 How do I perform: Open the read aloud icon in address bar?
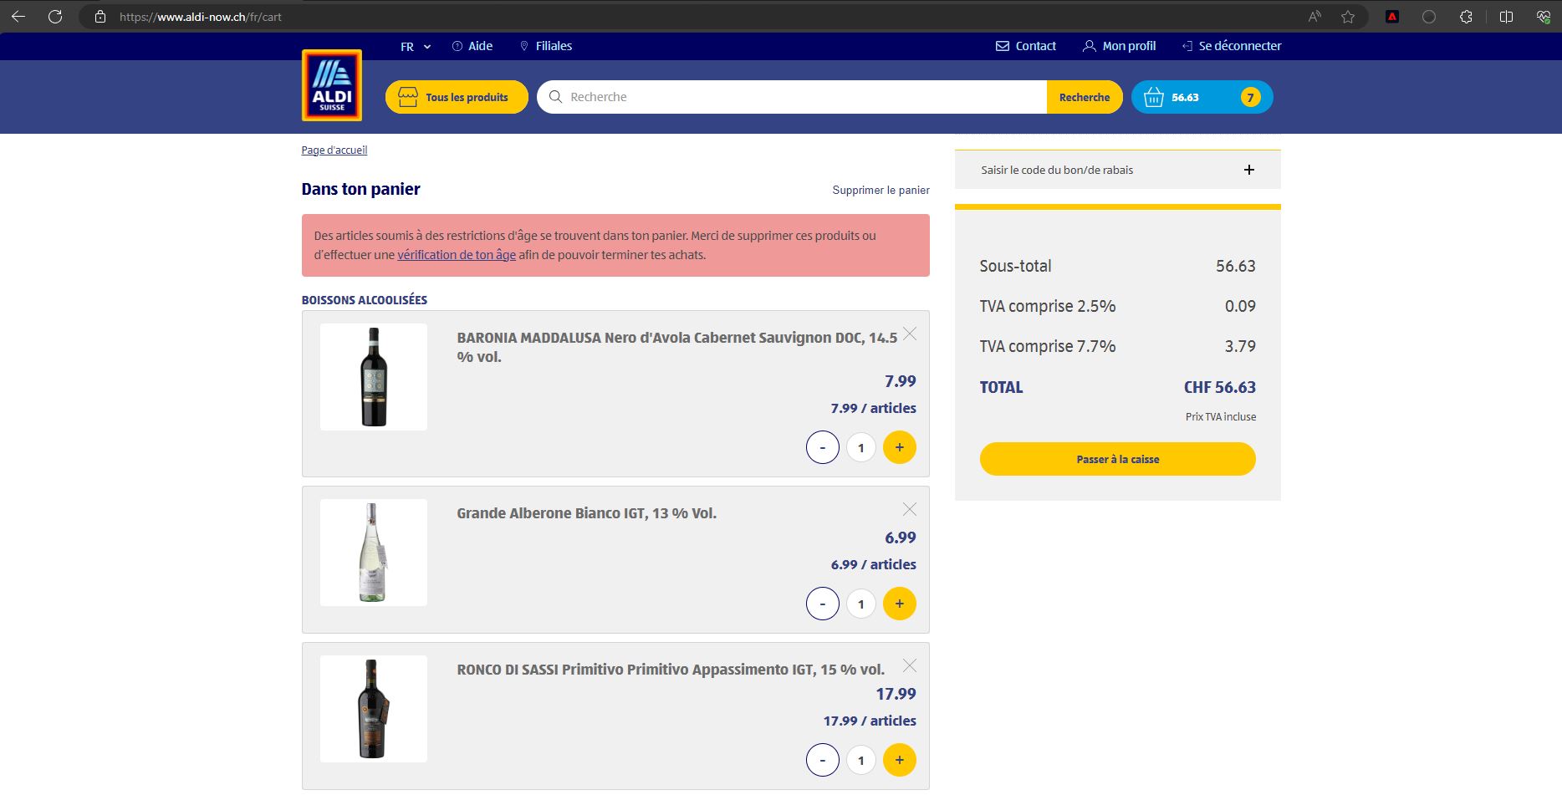[x=1314, y=17]
